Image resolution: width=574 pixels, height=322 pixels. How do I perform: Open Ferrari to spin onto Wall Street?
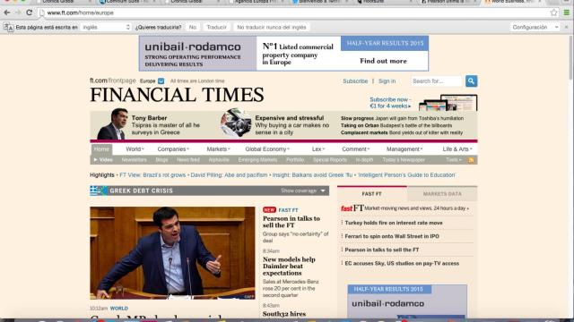(x=392, y=236)
